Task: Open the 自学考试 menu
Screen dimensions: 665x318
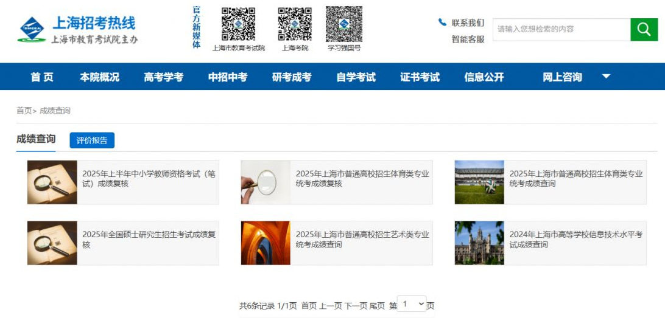Action: (x=356, y=77)
